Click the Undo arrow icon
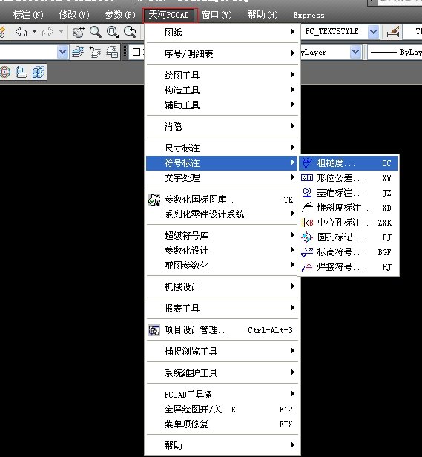This screenshot has width=422, height=457. [x=22, y=31]
